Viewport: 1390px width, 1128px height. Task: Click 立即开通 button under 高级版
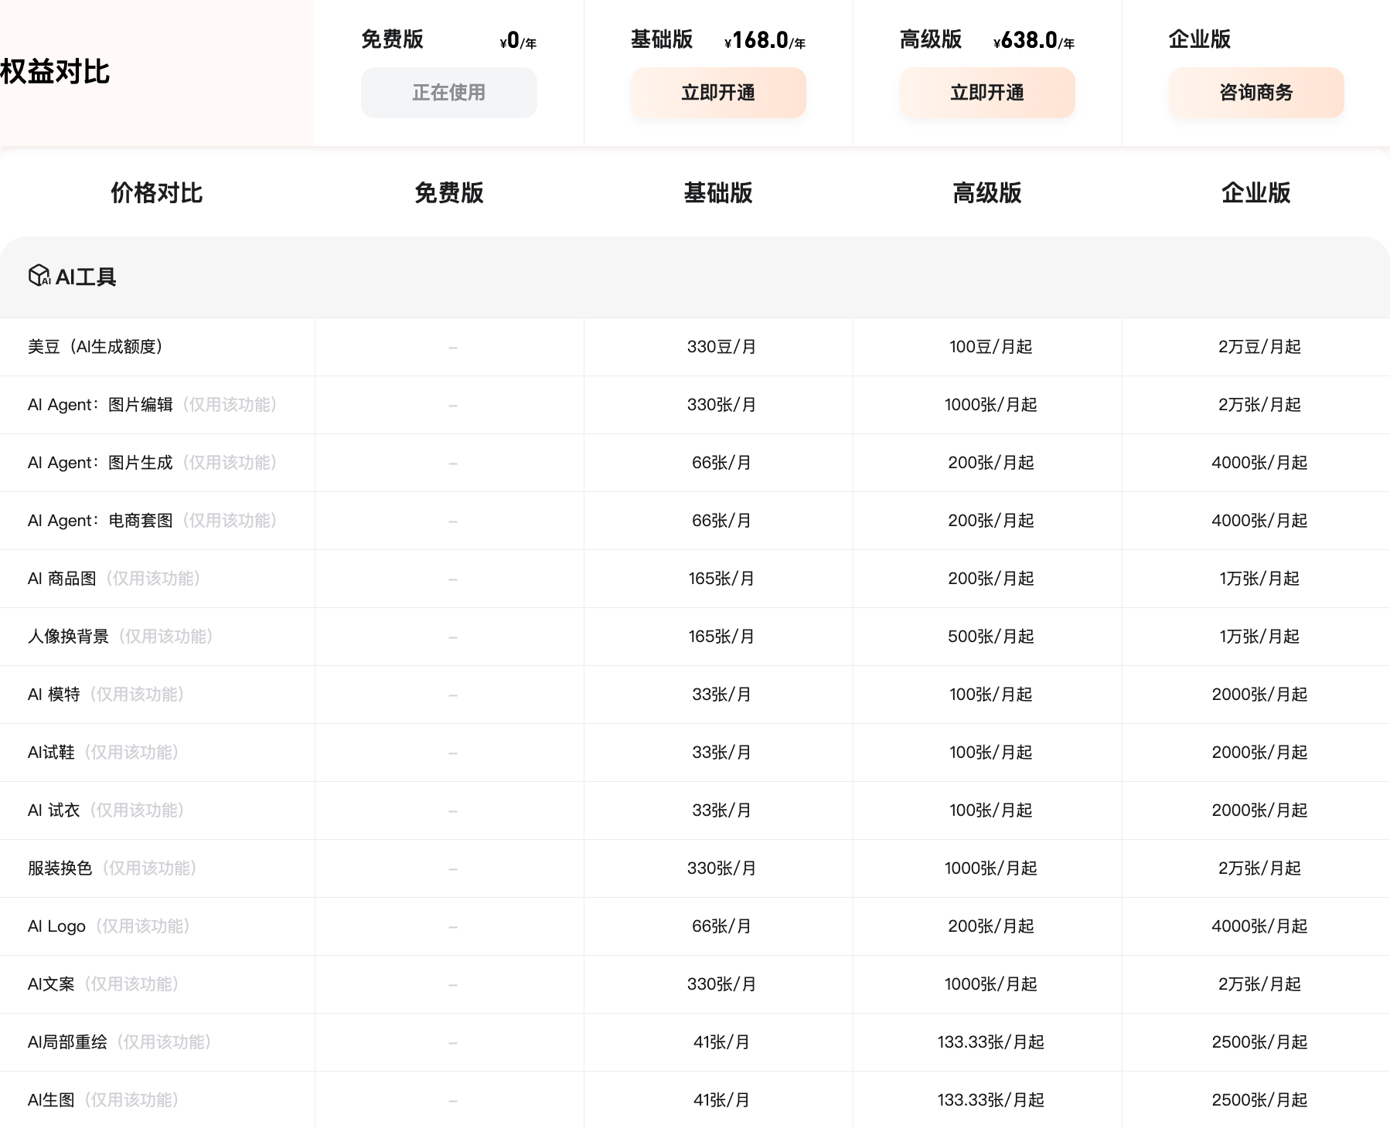pos(986,93)
